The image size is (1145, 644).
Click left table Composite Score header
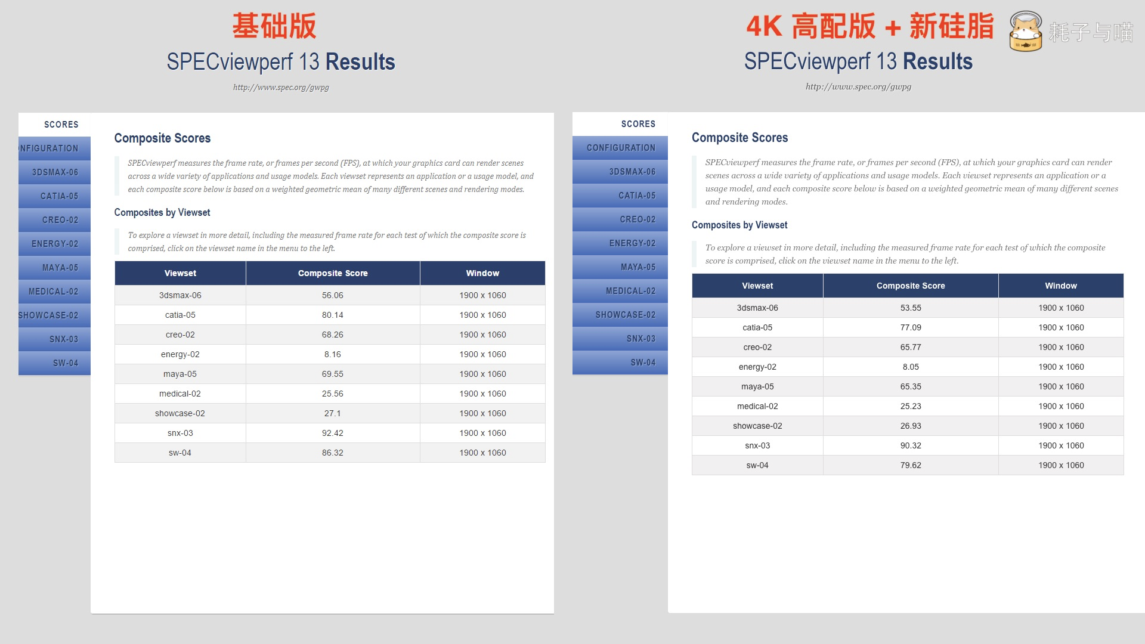tap(333, 273)
